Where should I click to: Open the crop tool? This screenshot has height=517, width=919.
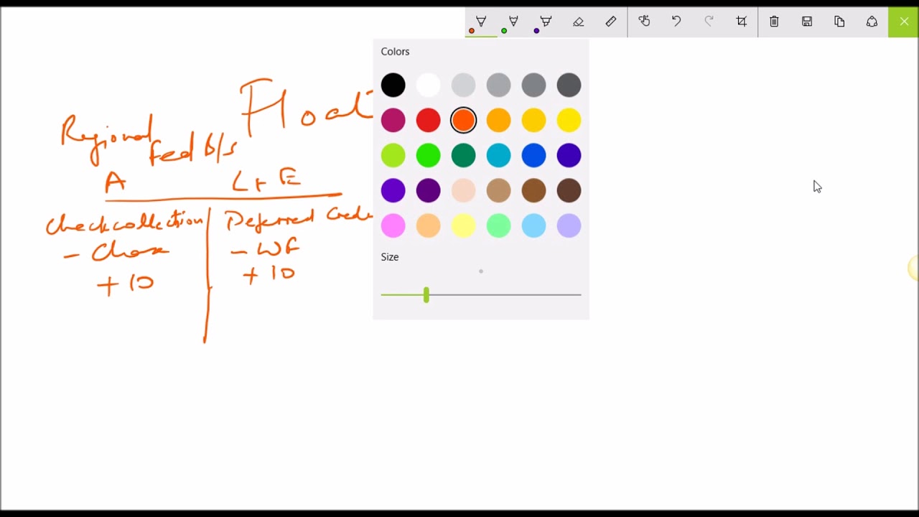click(742, 22)
